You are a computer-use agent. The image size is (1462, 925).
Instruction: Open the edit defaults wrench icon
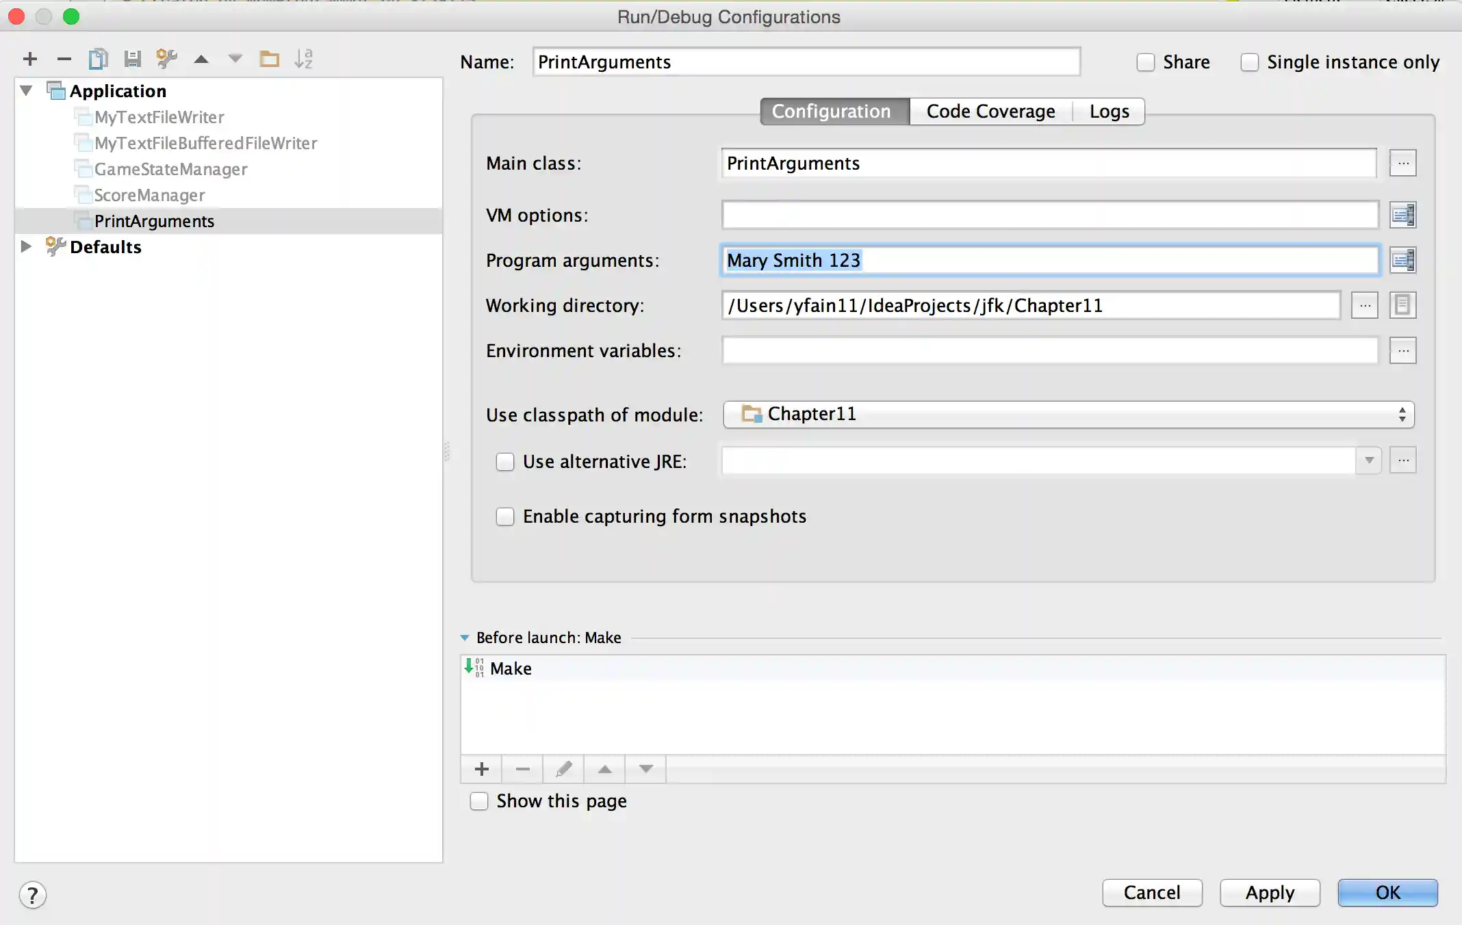coord(166,59)
